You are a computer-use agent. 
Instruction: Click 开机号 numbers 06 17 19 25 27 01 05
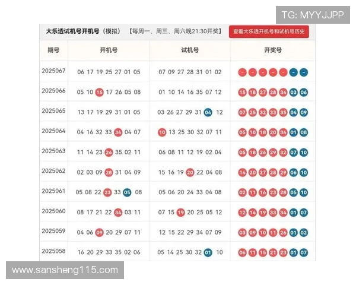(x=109, y=72)
